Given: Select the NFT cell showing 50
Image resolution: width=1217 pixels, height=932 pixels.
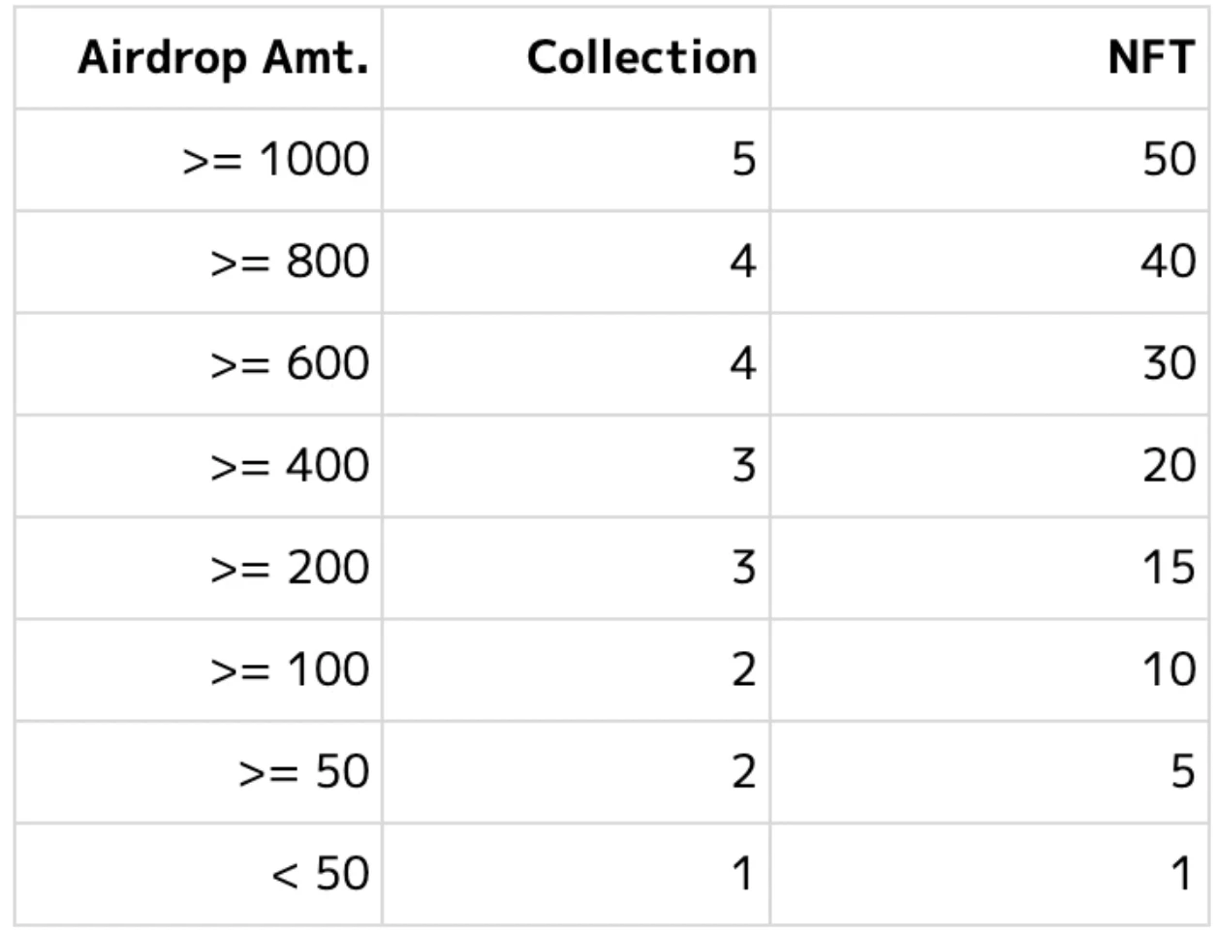Looking at the screenshot, I should tap(1169, 159).
